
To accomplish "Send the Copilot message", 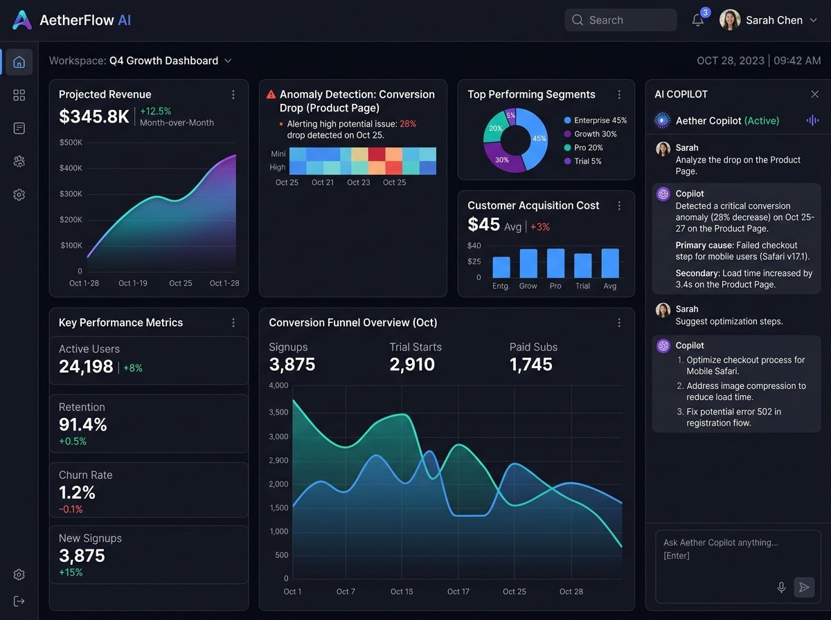I will point(804,587).
